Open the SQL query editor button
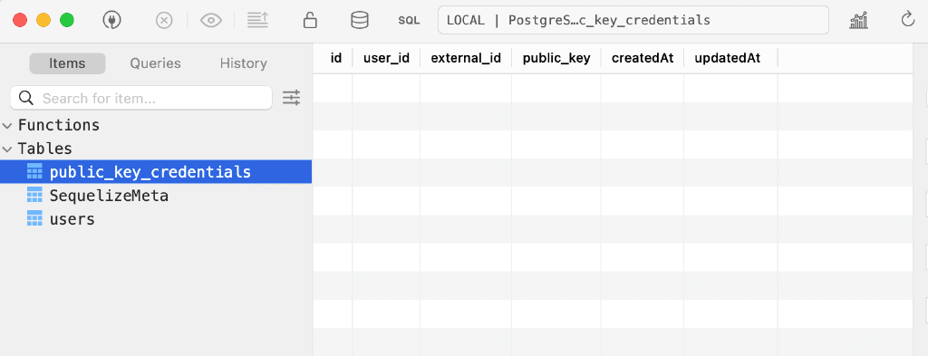This screenshot has height=356, width=928. click(x=409, y=20)
